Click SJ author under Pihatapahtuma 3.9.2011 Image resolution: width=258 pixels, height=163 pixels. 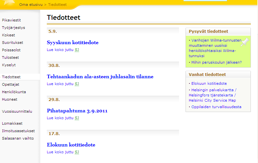click(x=77, y=118)
